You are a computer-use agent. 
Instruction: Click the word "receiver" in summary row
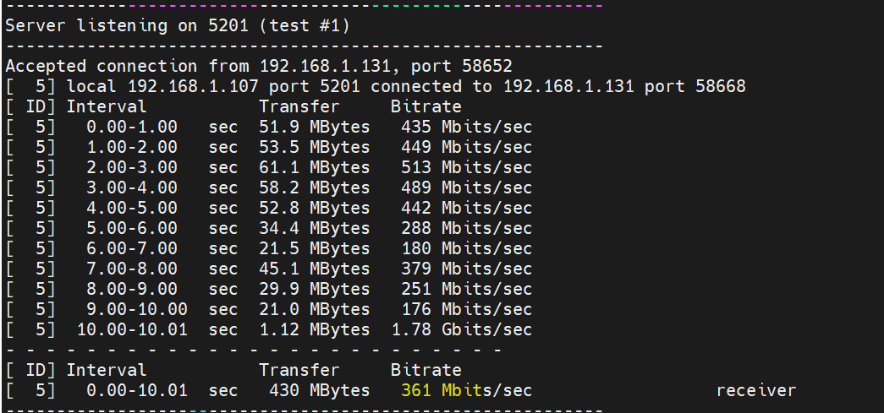[755, 390]
